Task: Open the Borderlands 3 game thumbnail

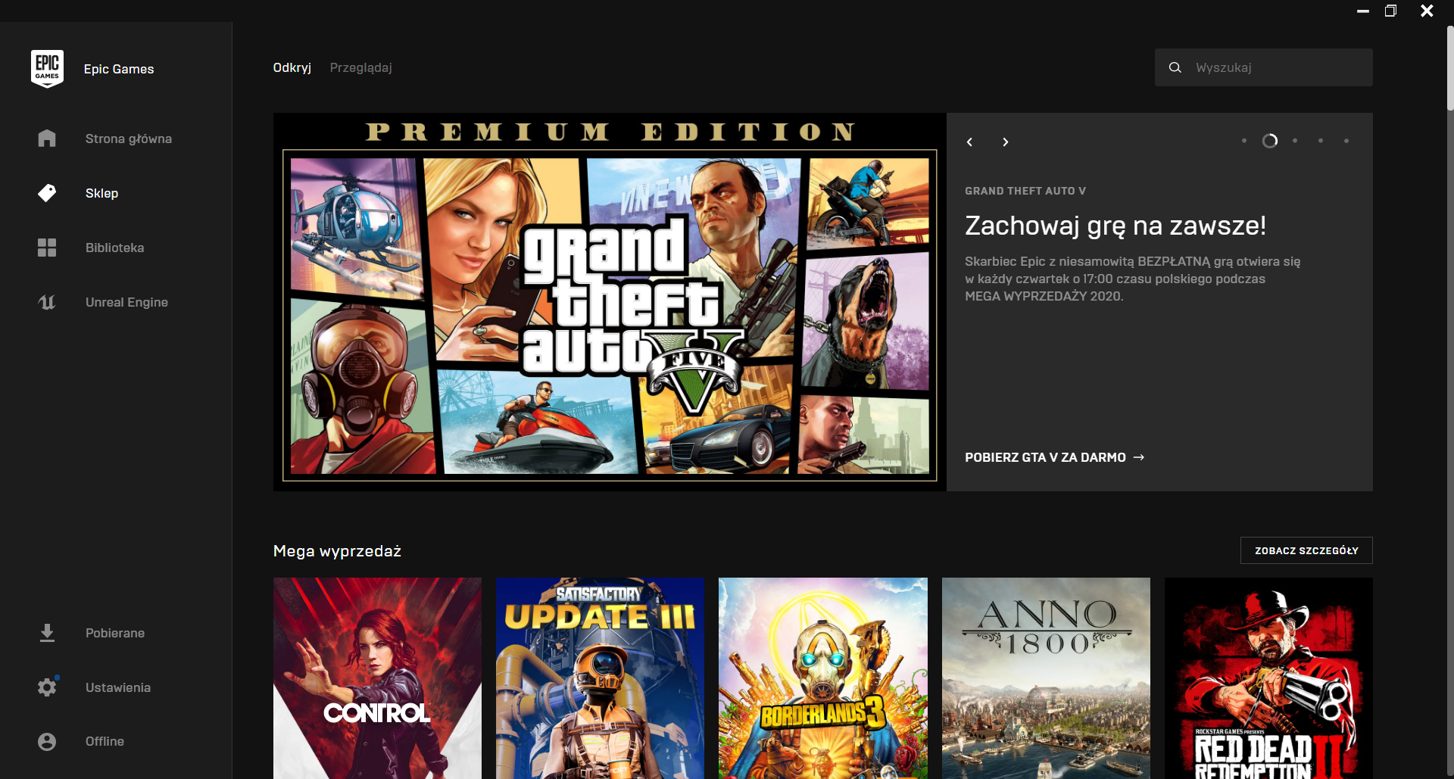Action: click(822, 678)
